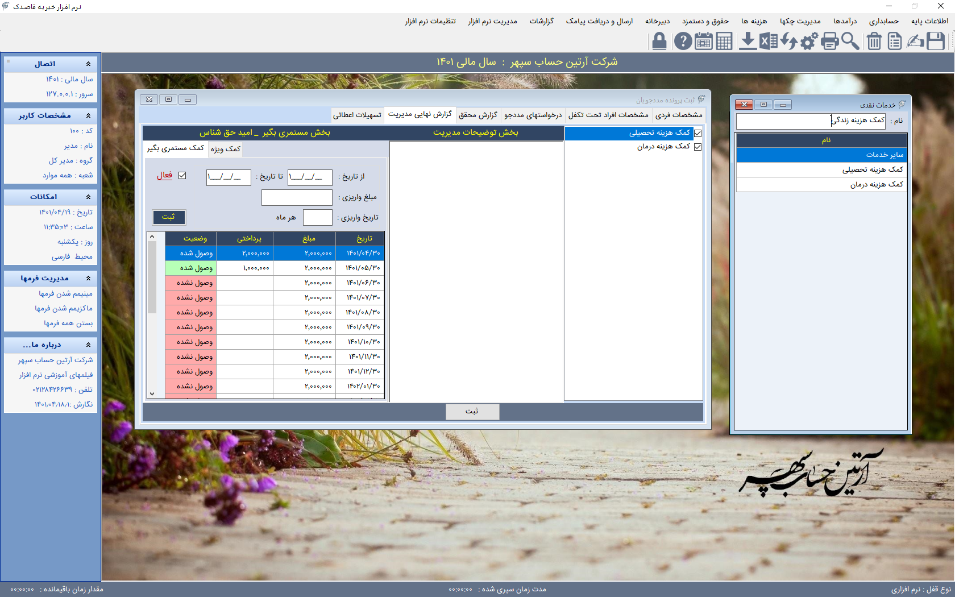Click the magnifier search icon
Image resolution: width=955 pixels, height=597 pixels.
click(850, 41)
